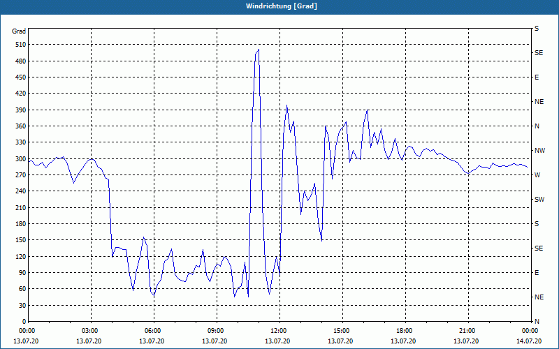
Task: Click the 12:00 time marker on the x-axis
Action: tap(279, 331)
